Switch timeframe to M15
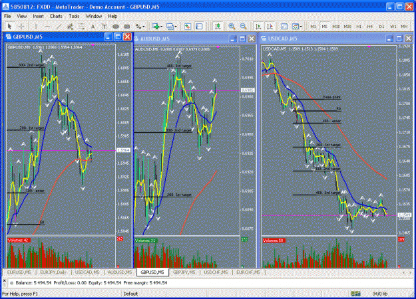 click(336, 27)
